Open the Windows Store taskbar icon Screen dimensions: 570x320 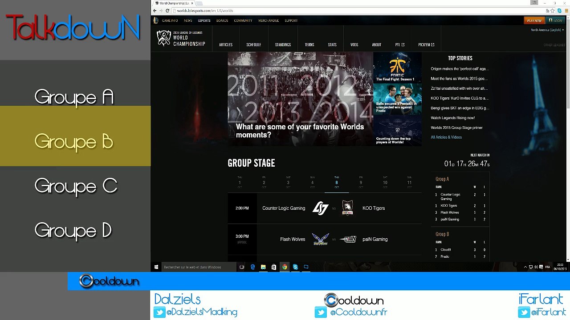274,267
